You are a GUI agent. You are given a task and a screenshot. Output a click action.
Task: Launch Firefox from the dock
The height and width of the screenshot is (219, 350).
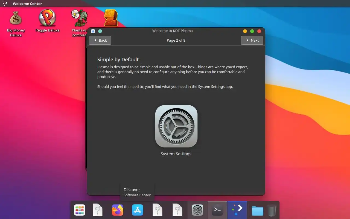(118, 210)
